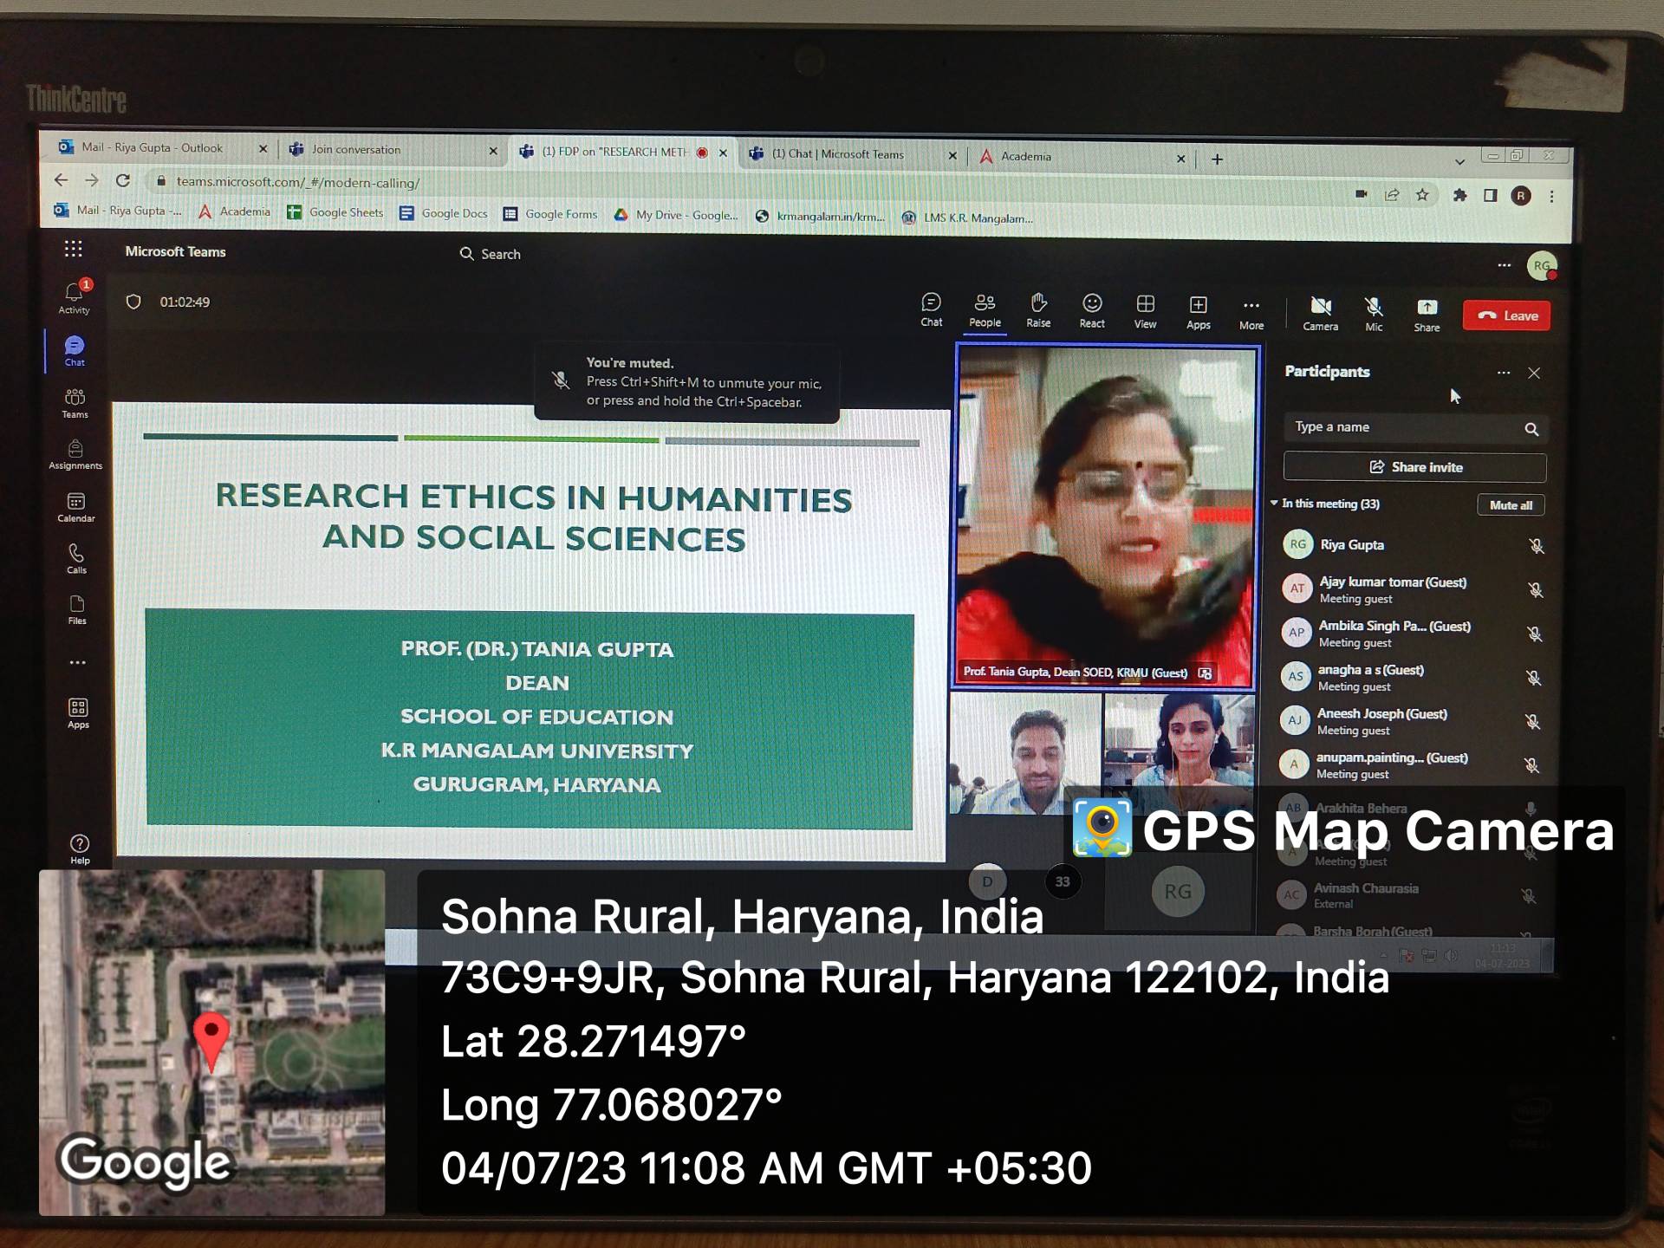This screenshot has width=1664, height=1248.
Task: Collapse the In this meeting (33) list
Action: 1274,504
